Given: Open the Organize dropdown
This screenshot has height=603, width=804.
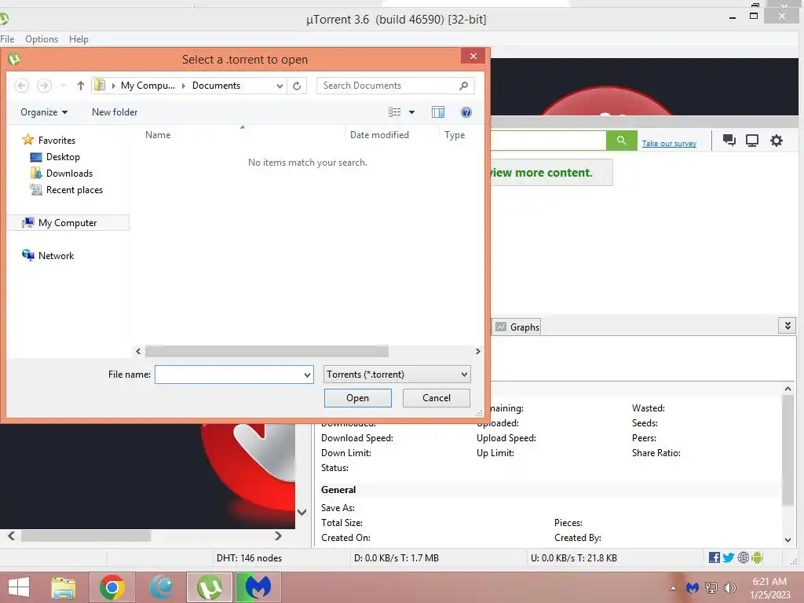Looking at the screenshot, I should pyautogui.click(x=44, y=111).
